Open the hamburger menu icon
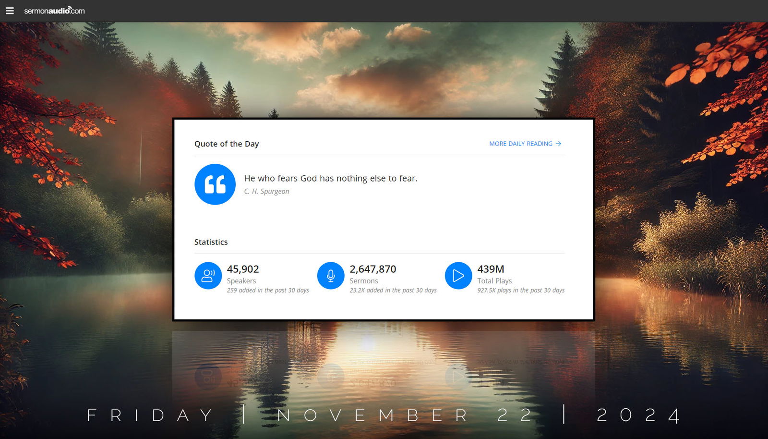 click(10, 11)
